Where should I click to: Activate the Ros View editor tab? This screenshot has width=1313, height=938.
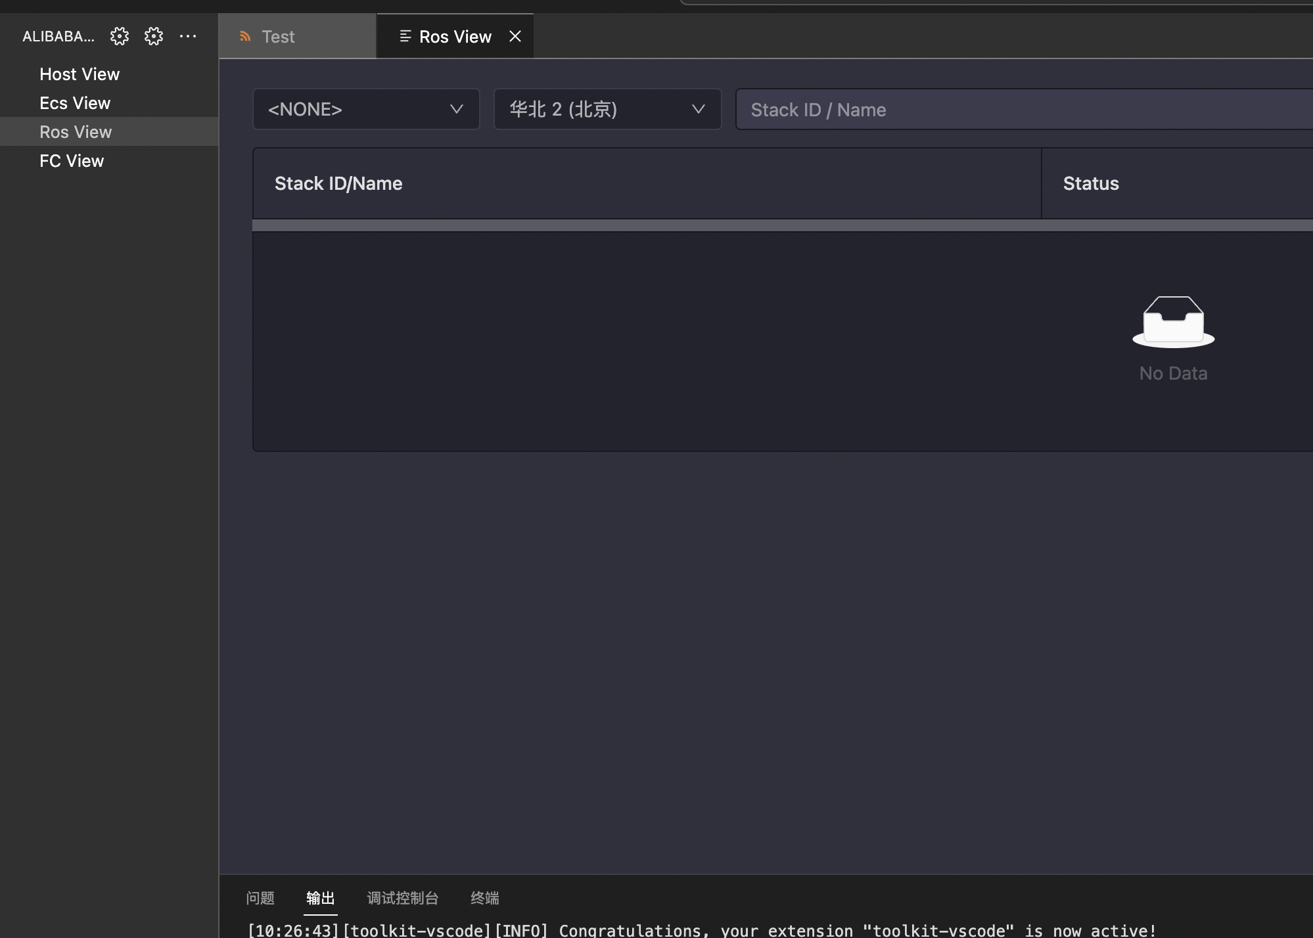coord(455,37)
